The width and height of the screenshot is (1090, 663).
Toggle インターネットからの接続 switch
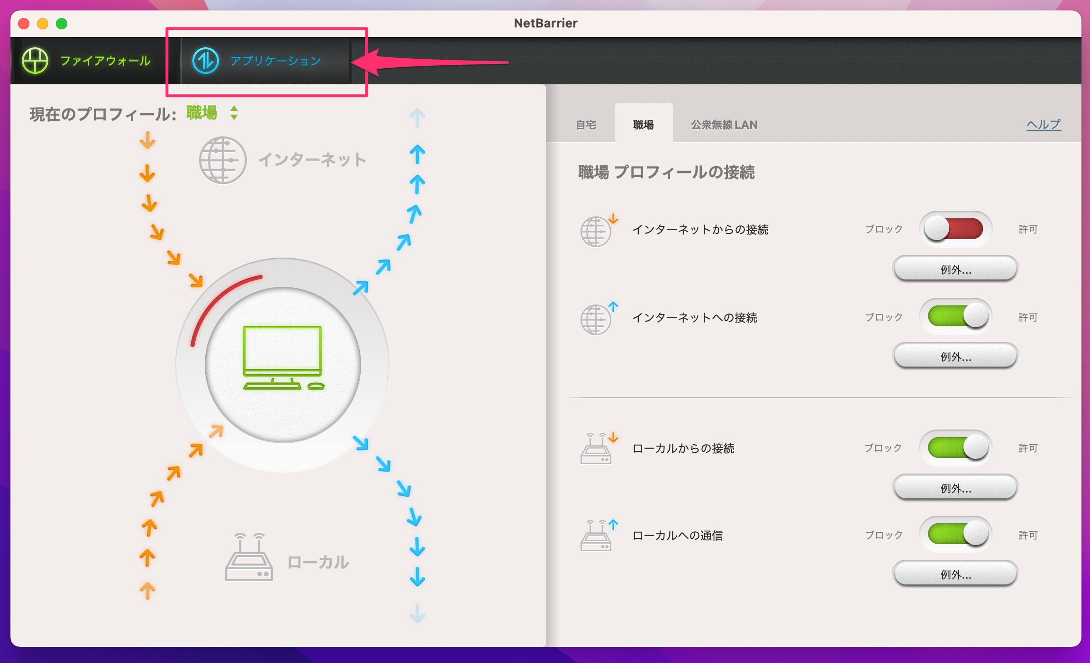tap(955, 229)
